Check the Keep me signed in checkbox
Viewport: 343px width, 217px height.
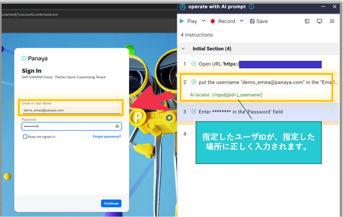click(25, 137)
